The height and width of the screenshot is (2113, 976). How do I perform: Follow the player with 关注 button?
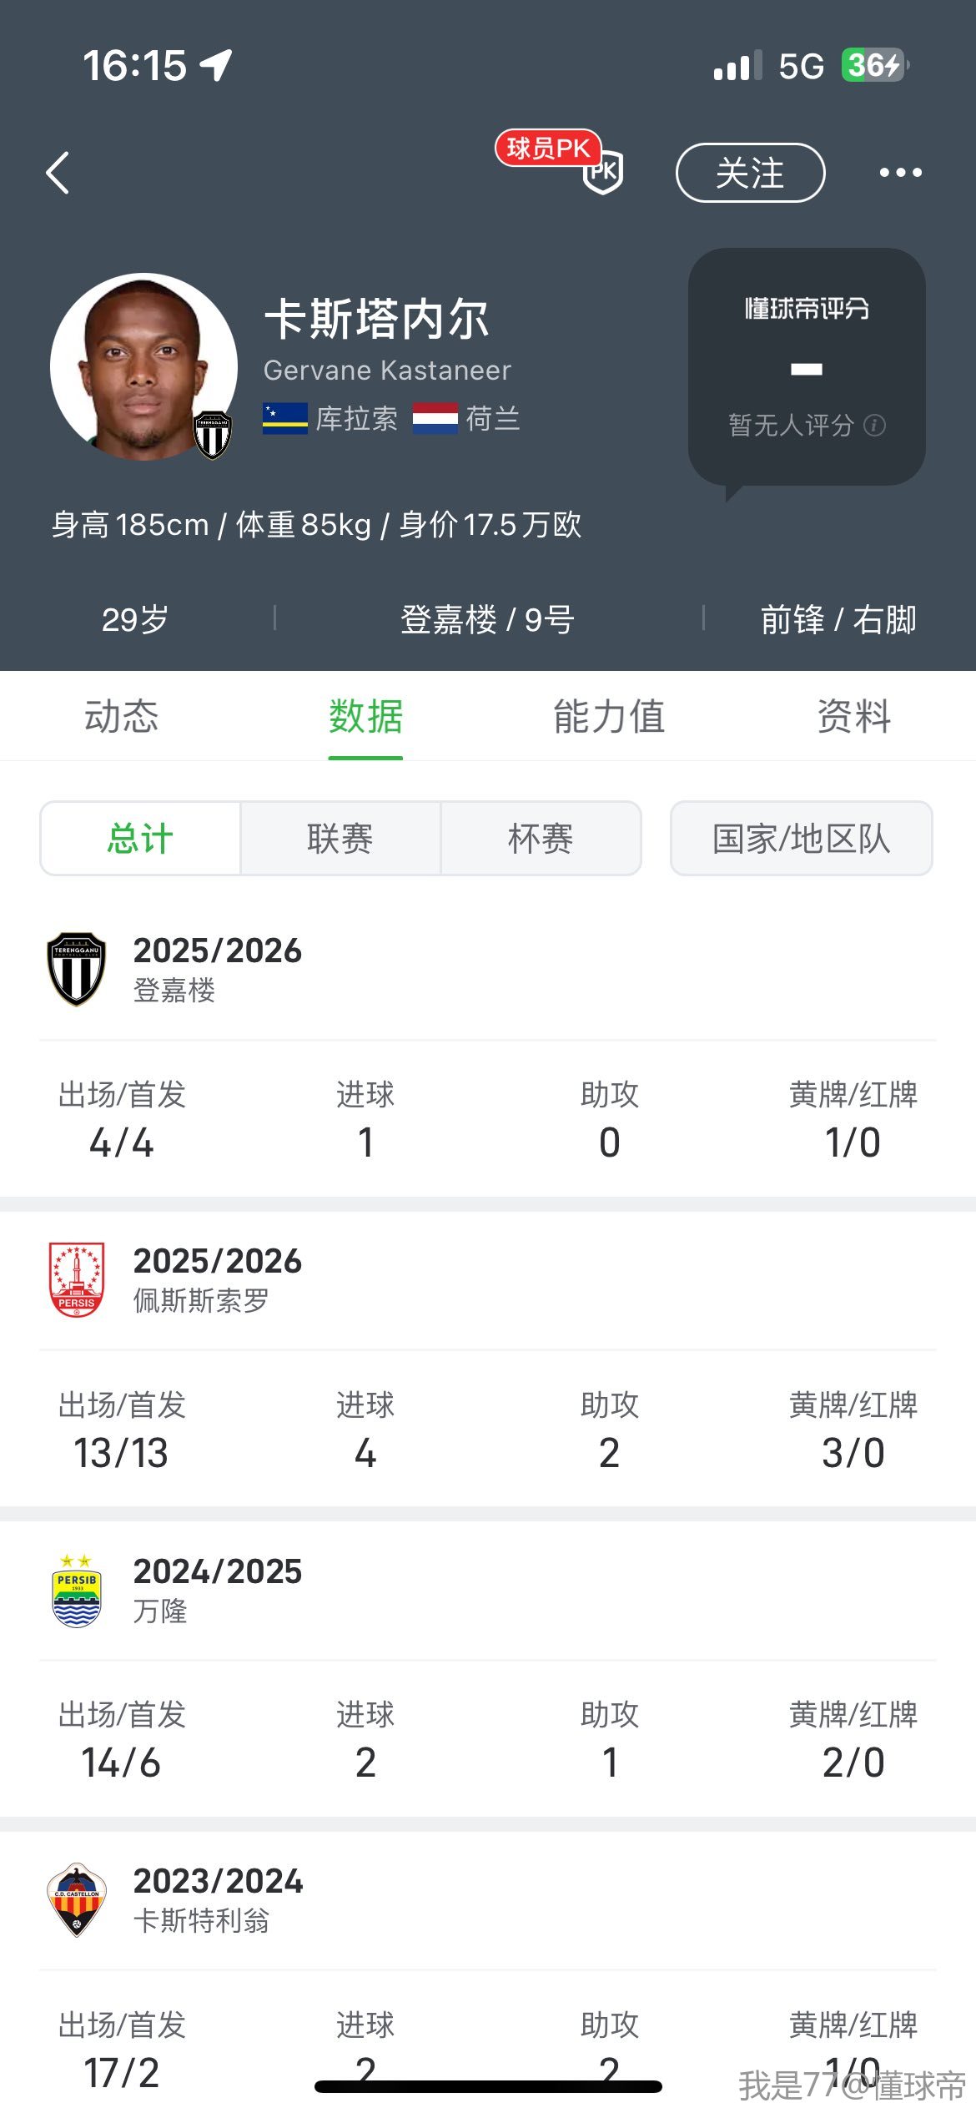point(750,173)
